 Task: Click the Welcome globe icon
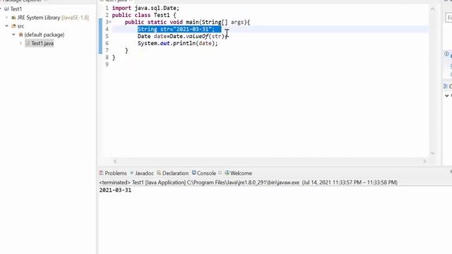pyautogui.click(x=227, y=173)
